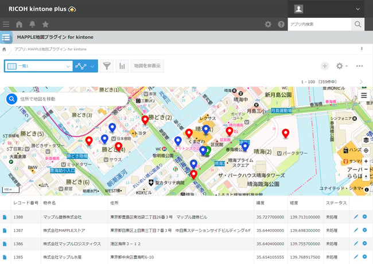Delete record 1386 with the x icon

click(x=364, y=243)
